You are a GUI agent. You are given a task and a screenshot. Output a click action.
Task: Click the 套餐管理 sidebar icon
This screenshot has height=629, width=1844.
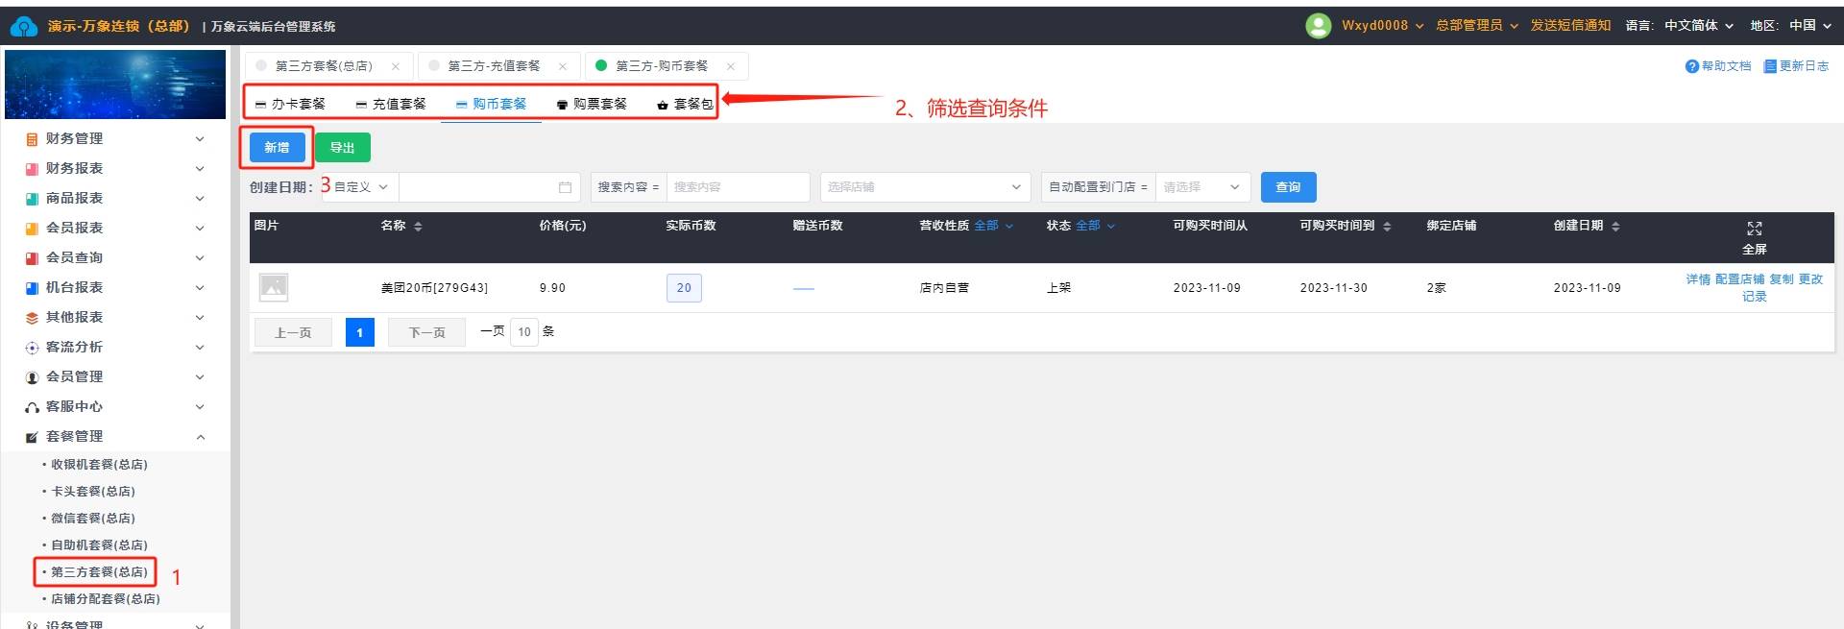tap(32, 437)
